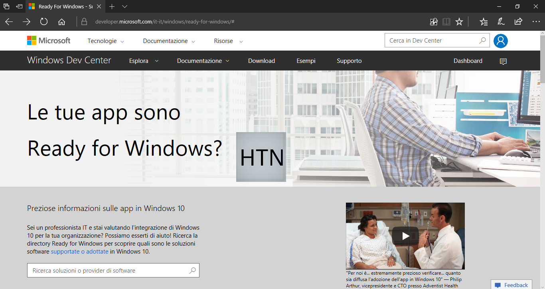Submit the Dev Center search magnifier

click(x=482, y=41)
